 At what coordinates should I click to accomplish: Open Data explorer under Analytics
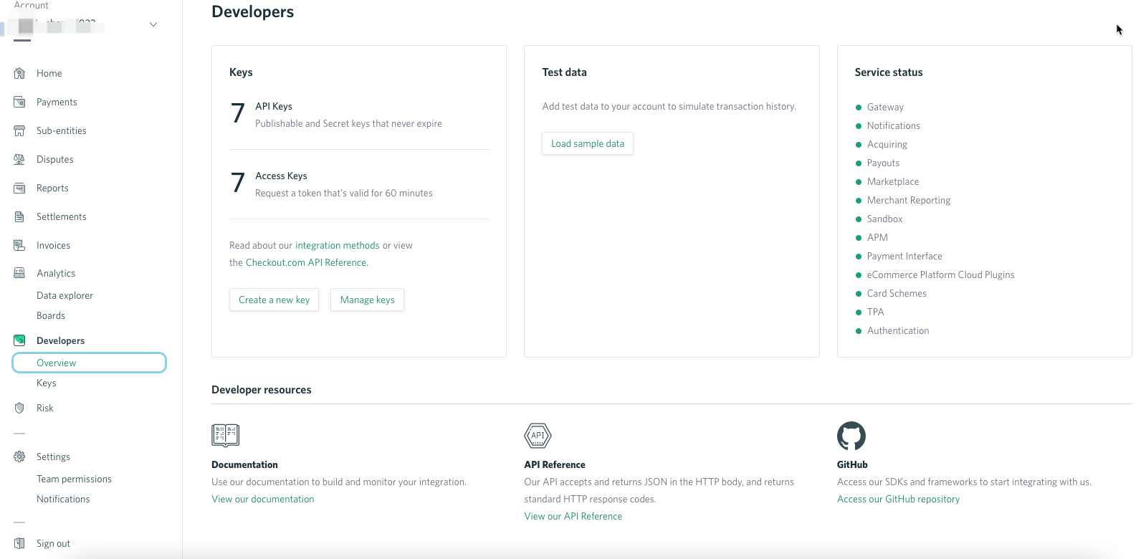click(x=65, y=295)
